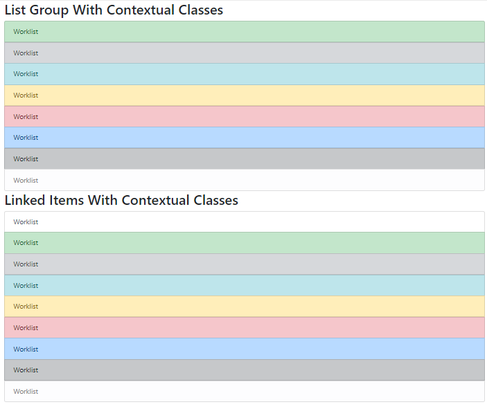Screen dimensions: 487x409
Task: Select the yellow Worklist item in top list
Action: click(x=245, y=96)
